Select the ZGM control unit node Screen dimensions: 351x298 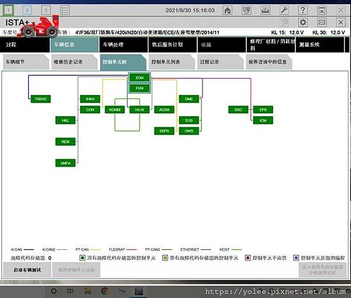point(139,77)
